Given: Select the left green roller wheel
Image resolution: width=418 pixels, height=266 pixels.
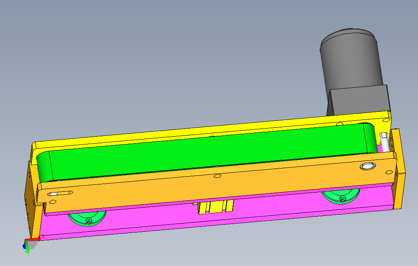Looking at the screenshot, I should pyautogui.click(x=87, y=218).
